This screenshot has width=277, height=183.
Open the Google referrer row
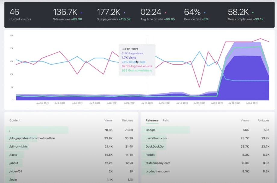pyautogui.click(x=151, y=130)
